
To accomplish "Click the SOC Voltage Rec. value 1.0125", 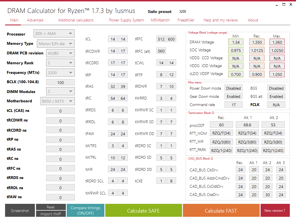I will pos(257,50).
